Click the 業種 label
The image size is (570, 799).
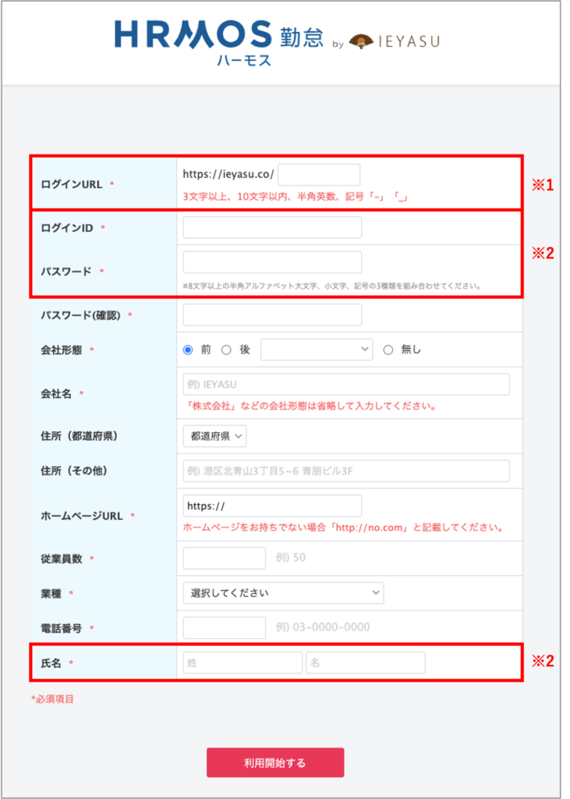(x=51, y=593)
